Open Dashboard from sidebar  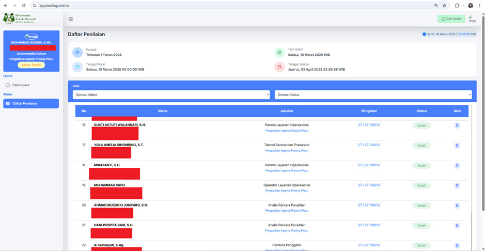(21, 85)
